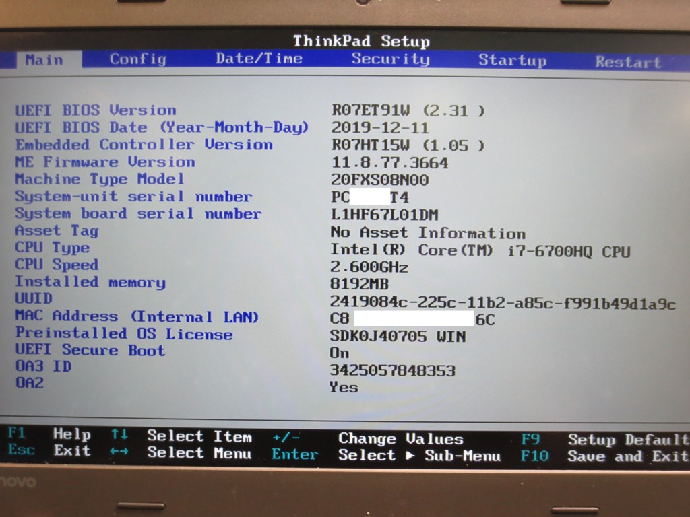This screenshot has height=517, width=690.
Task: Select the board serial "L1HF67L01DM"
Action: pos(385,215)
